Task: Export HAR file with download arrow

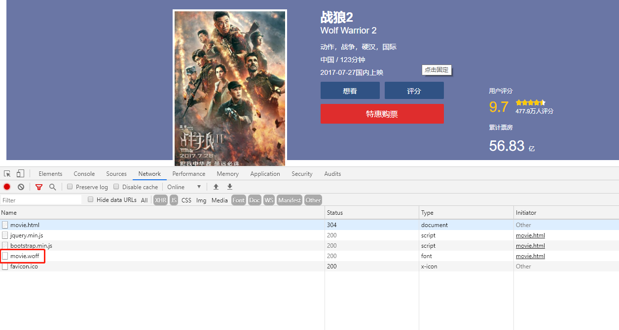Action: tap(230, 187)
